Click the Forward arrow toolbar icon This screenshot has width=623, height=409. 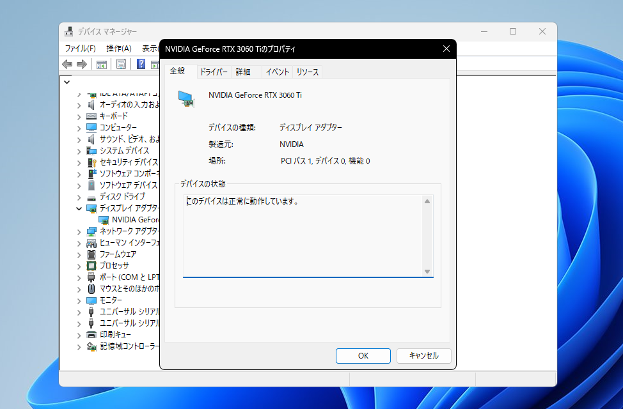(x=81, y=64)
